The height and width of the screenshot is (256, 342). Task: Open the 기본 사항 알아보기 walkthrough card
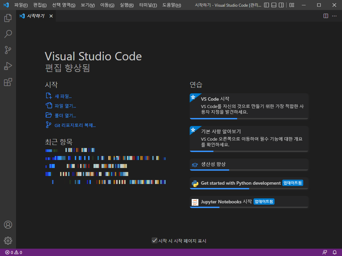pos(249,139)
